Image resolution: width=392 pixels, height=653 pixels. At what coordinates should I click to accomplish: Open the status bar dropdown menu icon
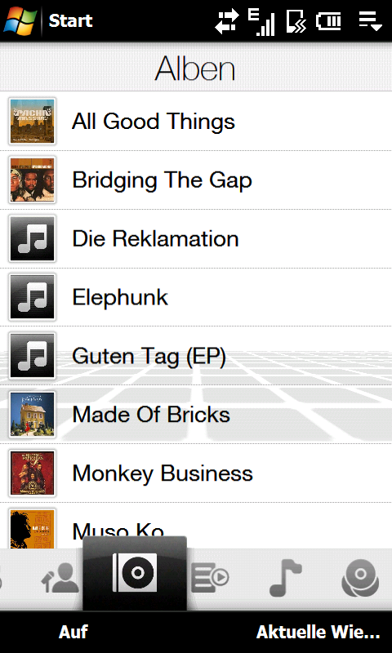point(370,21)
